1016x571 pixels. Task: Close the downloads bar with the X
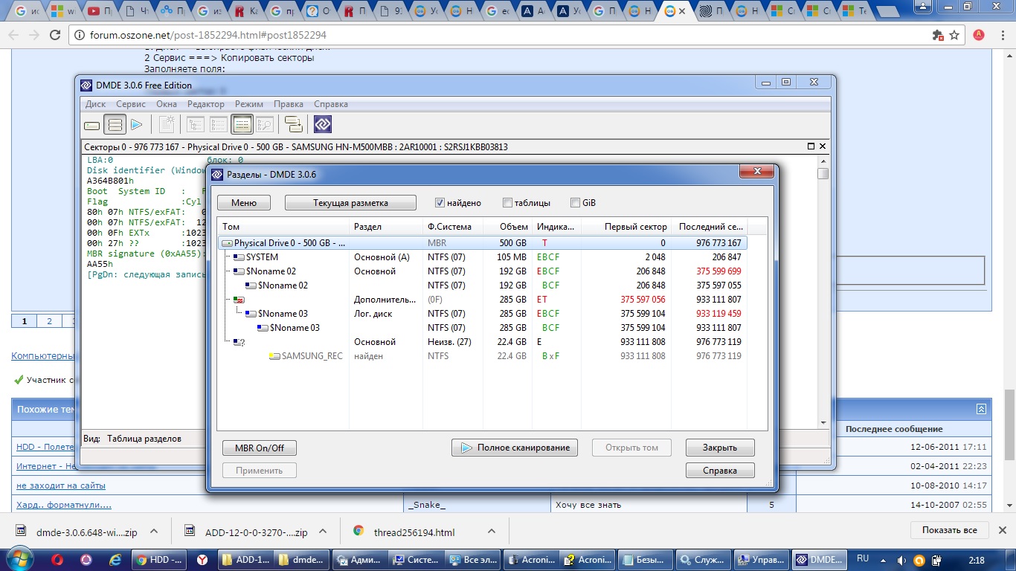pos(1003,530)
